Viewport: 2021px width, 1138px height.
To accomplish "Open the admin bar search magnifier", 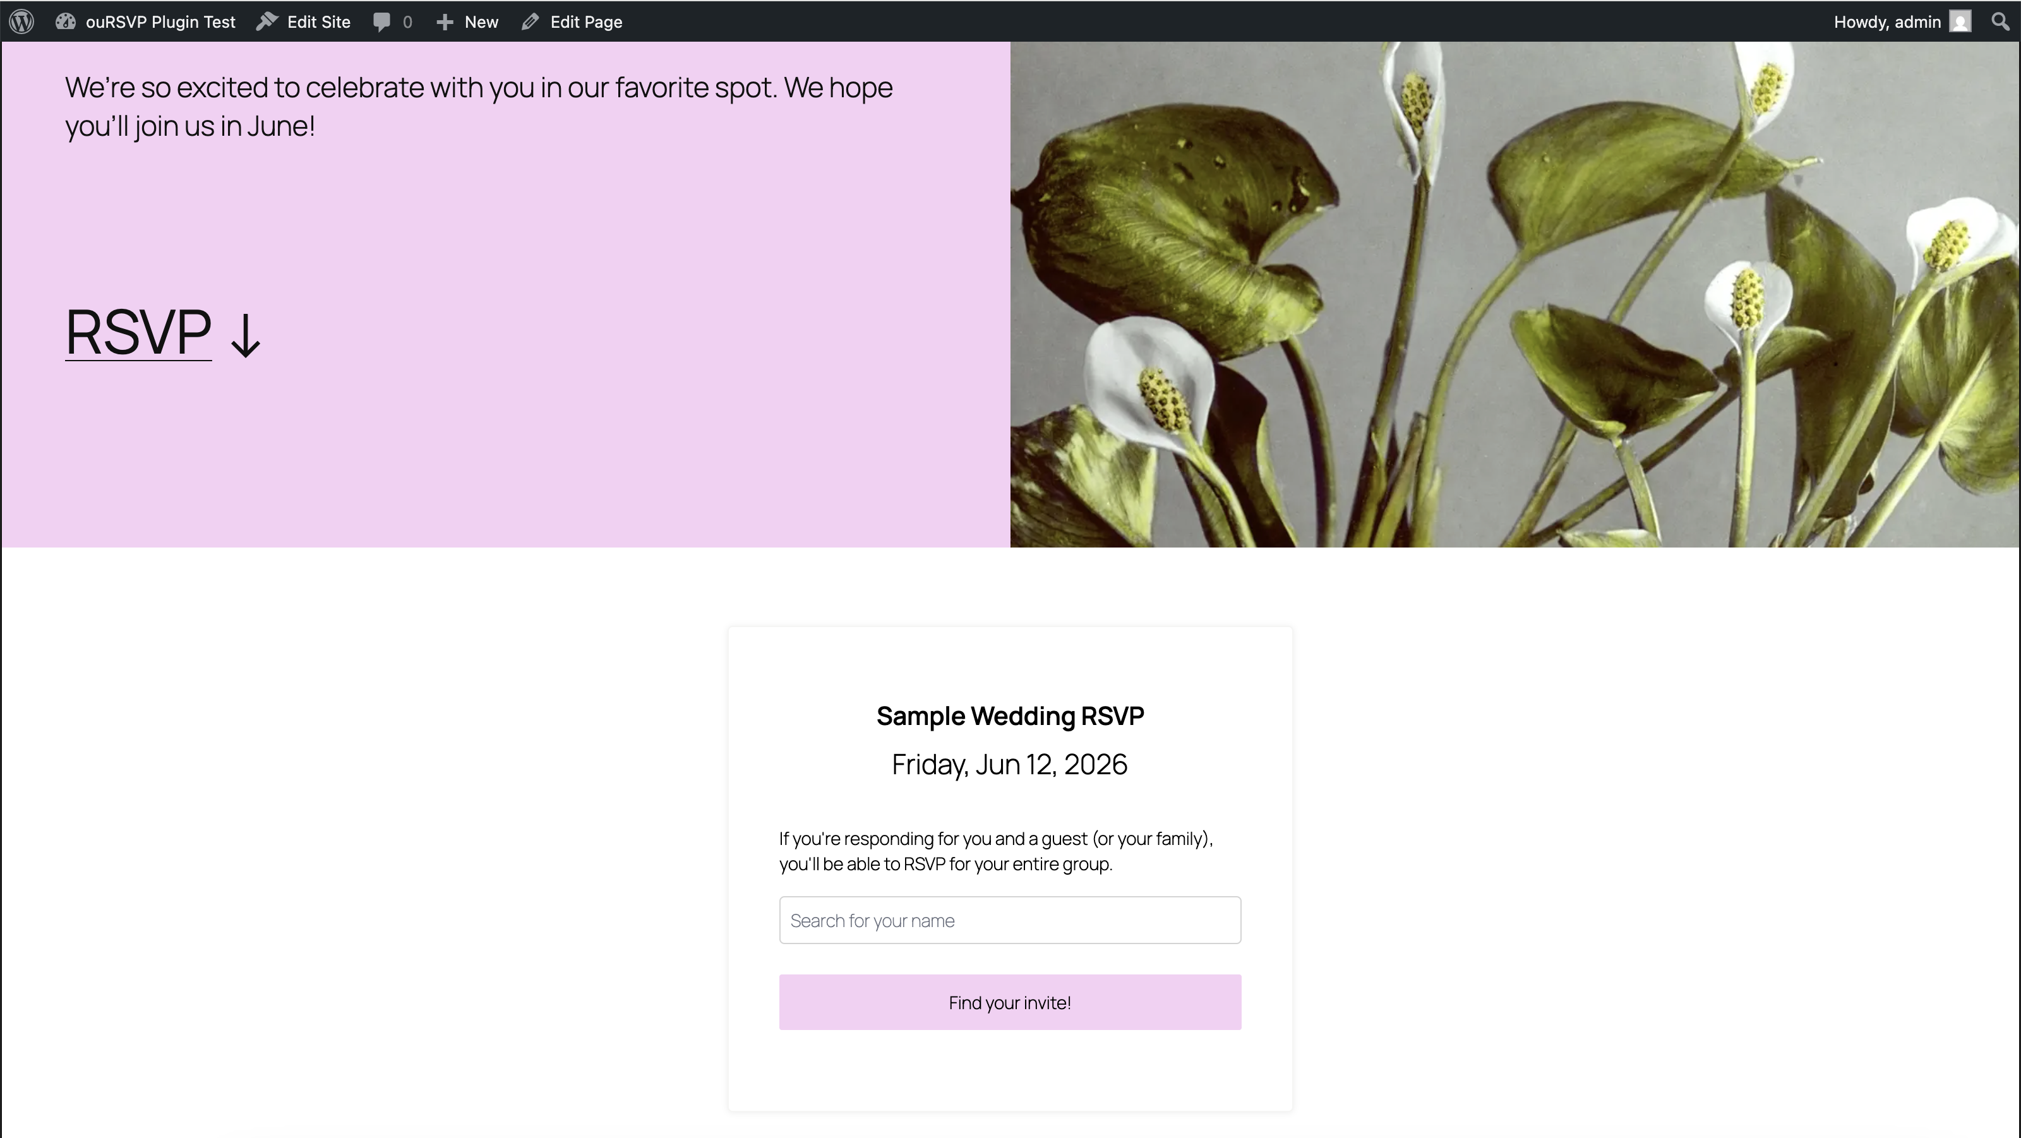I will (2001, 21).
